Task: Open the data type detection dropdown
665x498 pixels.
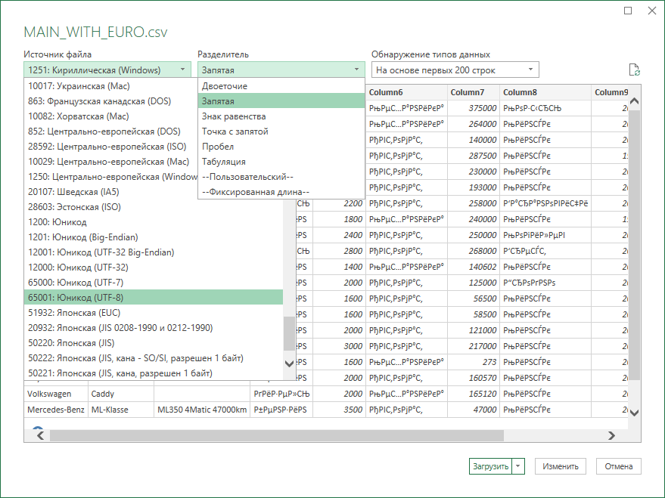Action: pyautogui.click(x=455, y=70)
